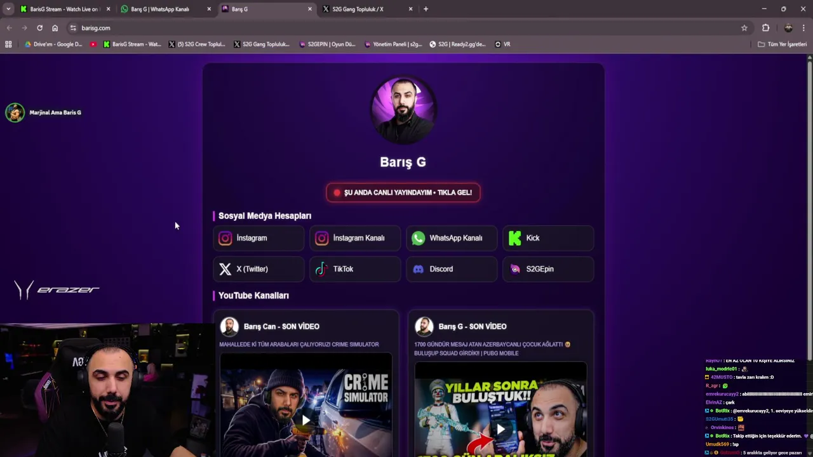Open the Yönetim Paneli bookmark

coord(393,44)
